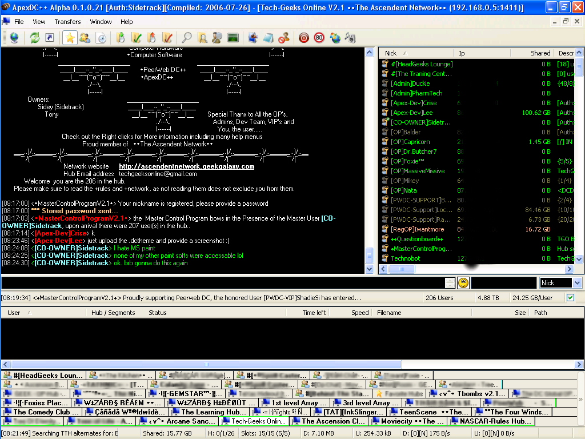Click the user list horizontal scrollbar thumb
585x439 pixels.
402,269
